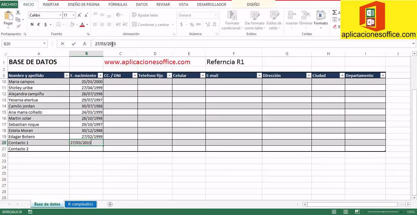Viewport: 417px width, 215px height.
Task: Align cell text right
Action: click(x=109, y=24)
